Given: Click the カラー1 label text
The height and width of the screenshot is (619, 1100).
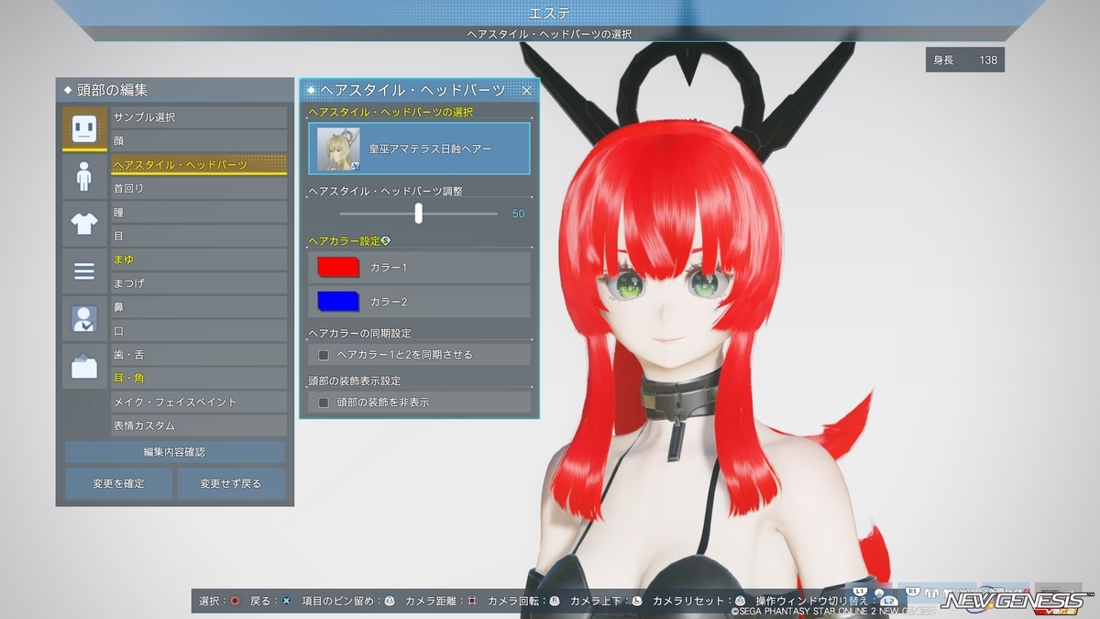Looking at the screenshot, I should point(389,268).
